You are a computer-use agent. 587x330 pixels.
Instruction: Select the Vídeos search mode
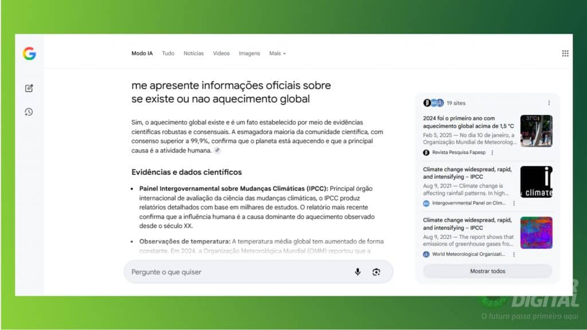coord(221,53)
